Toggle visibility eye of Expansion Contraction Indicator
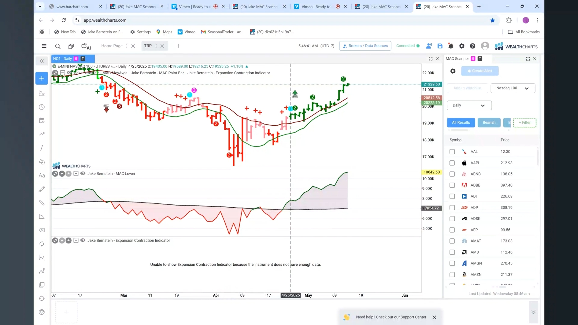Viewport: 578px width, 325px height. point(83,240)
